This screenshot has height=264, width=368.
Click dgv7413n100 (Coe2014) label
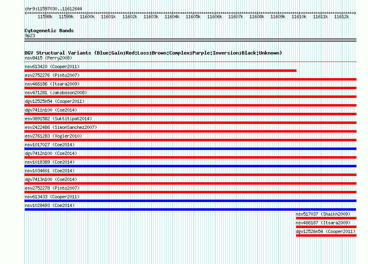tap(51, 179)
